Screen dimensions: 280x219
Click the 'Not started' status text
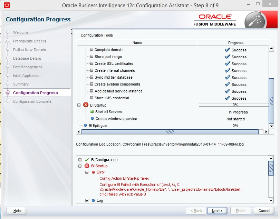click(235, 119)
